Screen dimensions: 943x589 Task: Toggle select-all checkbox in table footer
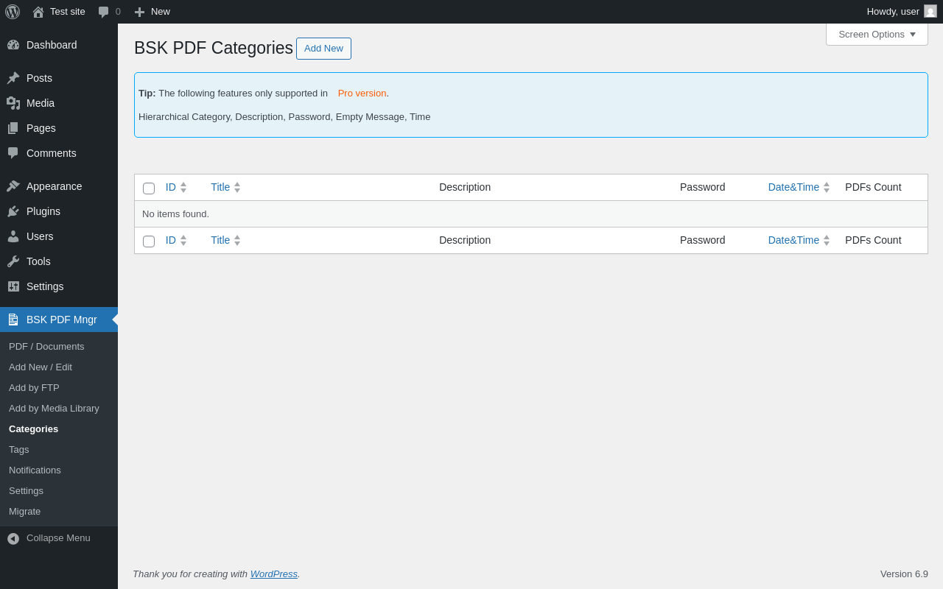149,241
